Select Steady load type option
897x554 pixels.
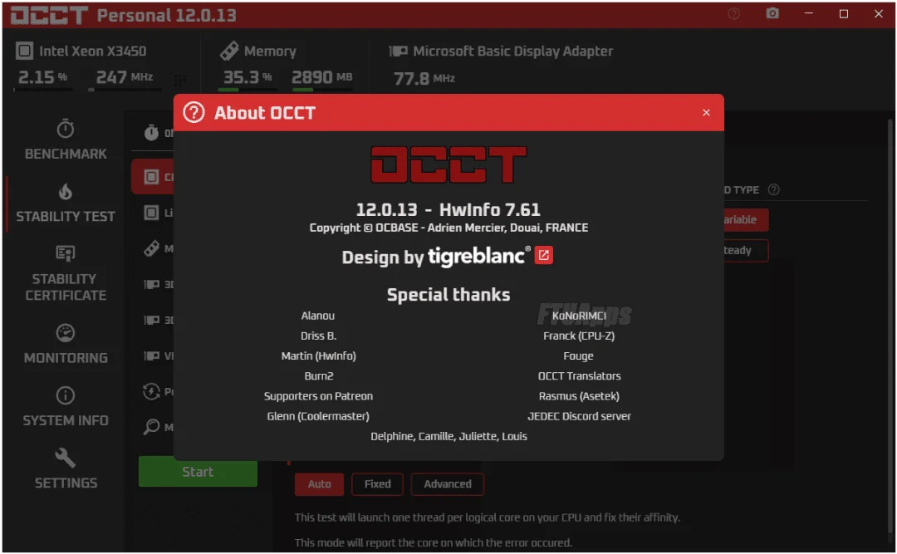click(745, 251)
